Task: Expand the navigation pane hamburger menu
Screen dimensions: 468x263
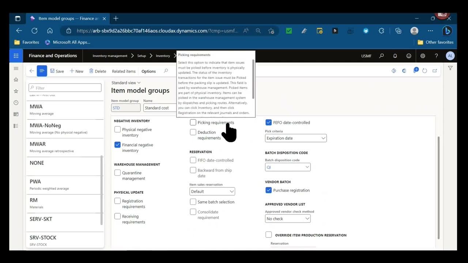Action: [x=16, y=68]
